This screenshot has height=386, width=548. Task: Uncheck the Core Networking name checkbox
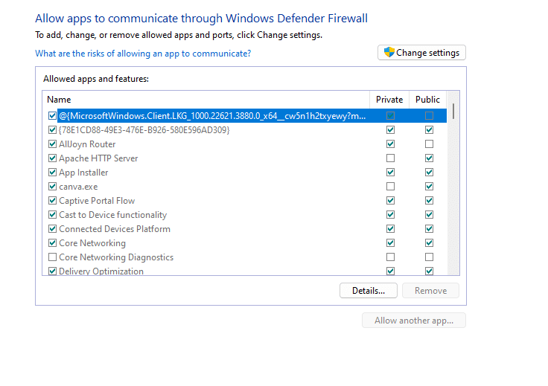point(52,243)
